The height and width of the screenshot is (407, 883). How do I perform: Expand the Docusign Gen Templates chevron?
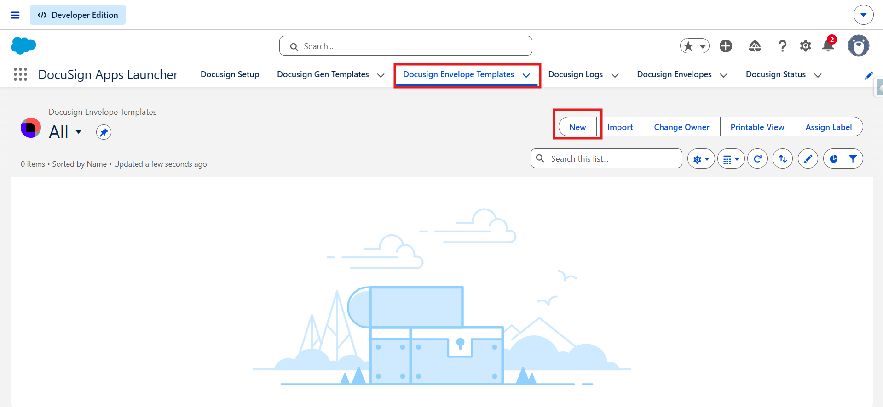point(381,75)
